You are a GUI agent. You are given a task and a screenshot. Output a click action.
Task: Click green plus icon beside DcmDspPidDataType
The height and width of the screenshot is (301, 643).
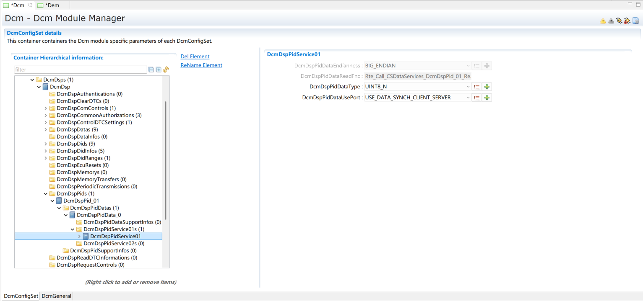coord(487,87)
